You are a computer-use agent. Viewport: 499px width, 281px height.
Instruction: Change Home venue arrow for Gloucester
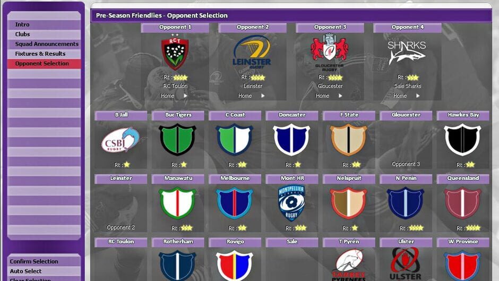(x=340, y=96)
